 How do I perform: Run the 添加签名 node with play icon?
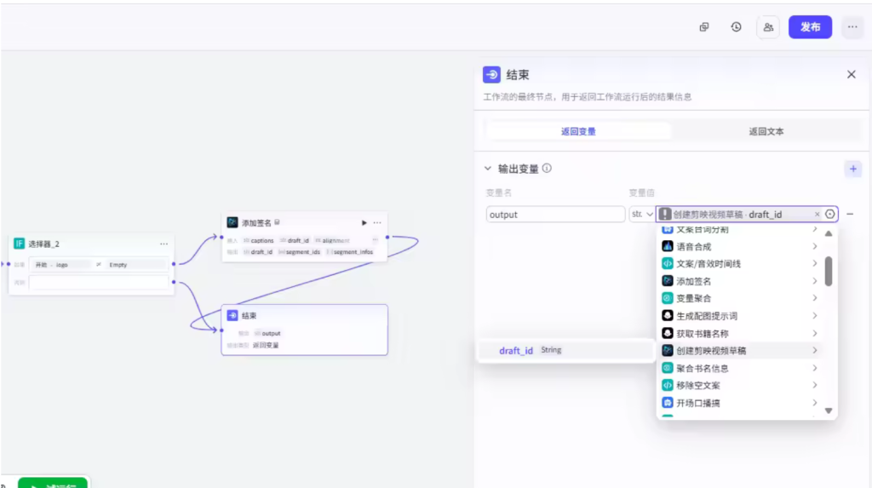pyautogui.click(x=364, y=222)
